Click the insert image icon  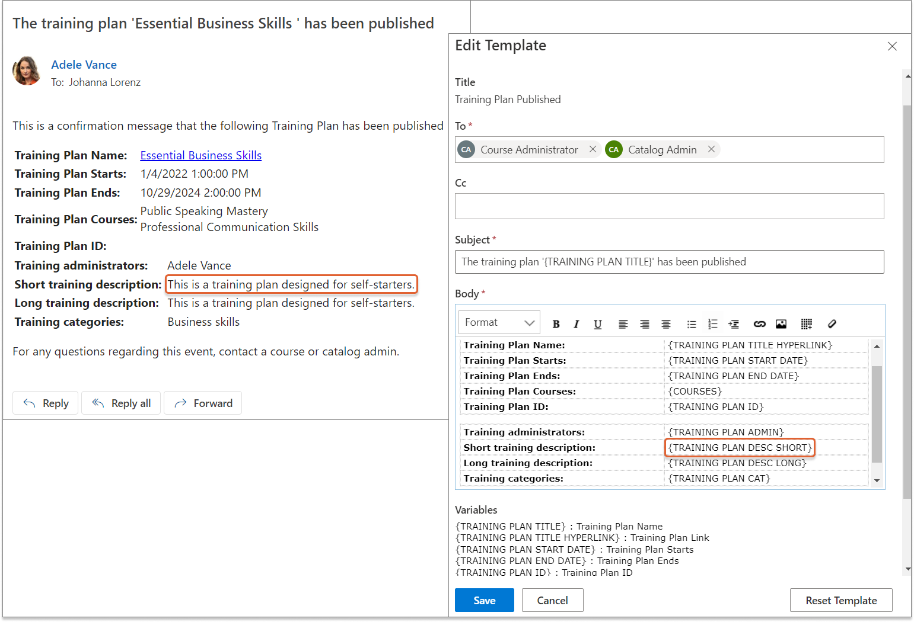[x=781, y=324]
